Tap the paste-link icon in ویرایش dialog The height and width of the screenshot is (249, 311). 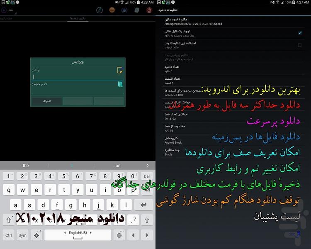(120, 70)
